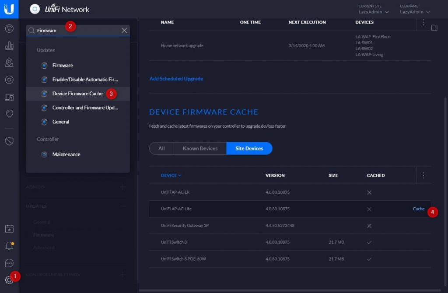Open the firmware cache table options (three dots)
The height and width of the screenshot is (293, 448).
coord(423,175)
